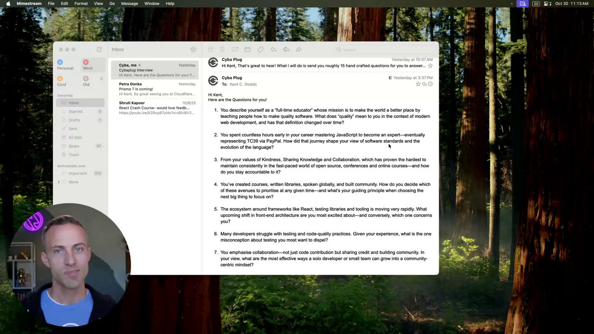Viewport: 594px width, 334px height.
Task: Click the label tag toolbar icon
Action: click(260, 49)
